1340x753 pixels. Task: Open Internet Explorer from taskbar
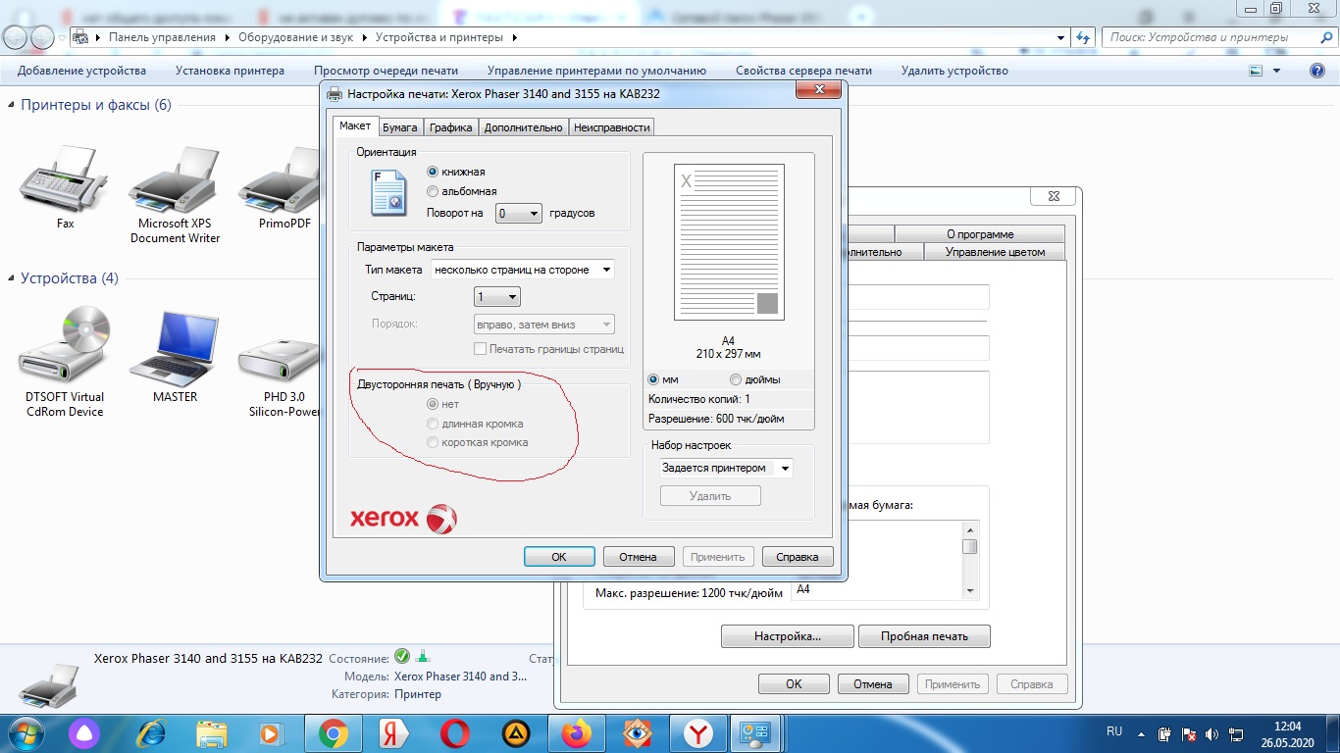click(x=151, y=733)
